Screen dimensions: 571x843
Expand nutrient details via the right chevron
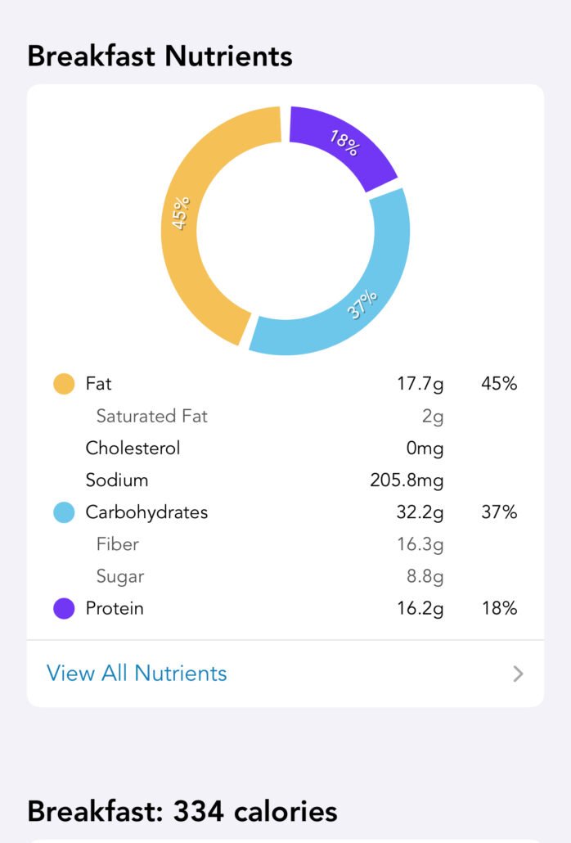click(x=516, y=674)
